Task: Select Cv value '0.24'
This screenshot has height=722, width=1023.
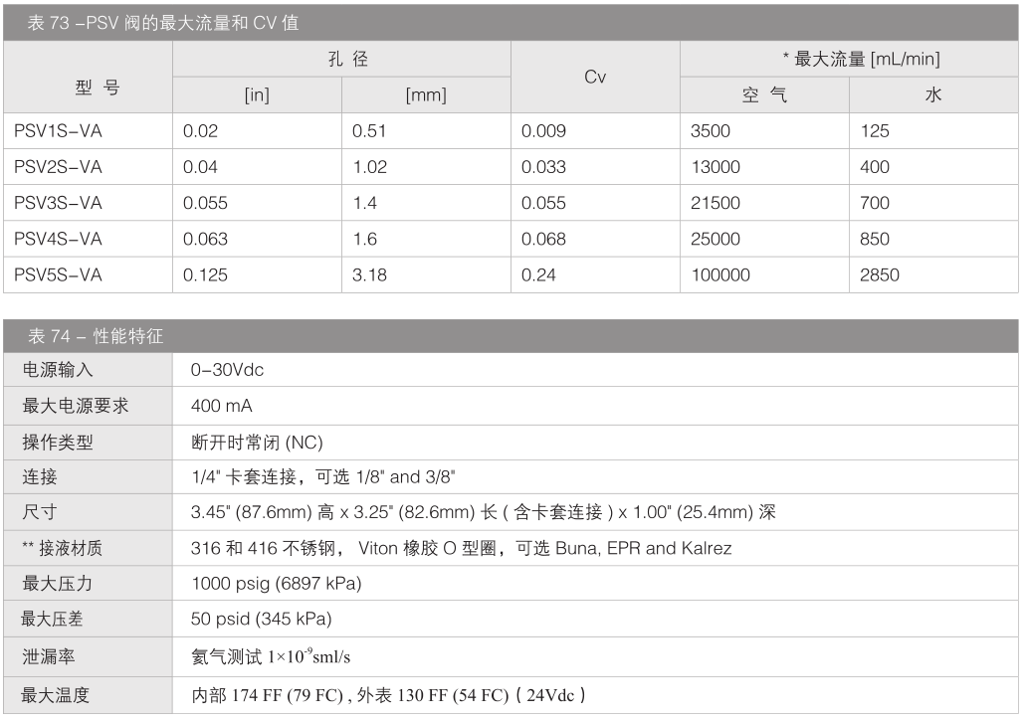Action: 538,274
